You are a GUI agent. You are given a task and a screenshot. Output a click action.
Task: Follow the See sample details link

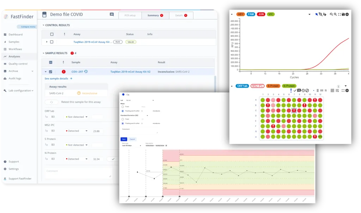(58, 79)
